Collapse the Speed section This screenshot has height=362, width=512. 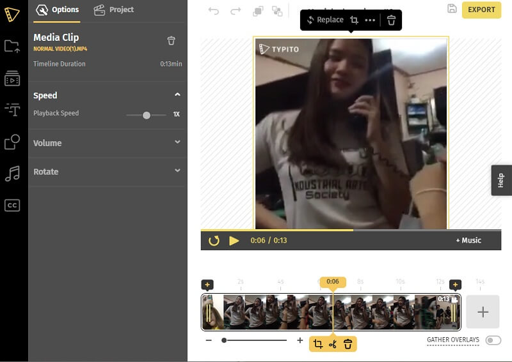(177, 95)
